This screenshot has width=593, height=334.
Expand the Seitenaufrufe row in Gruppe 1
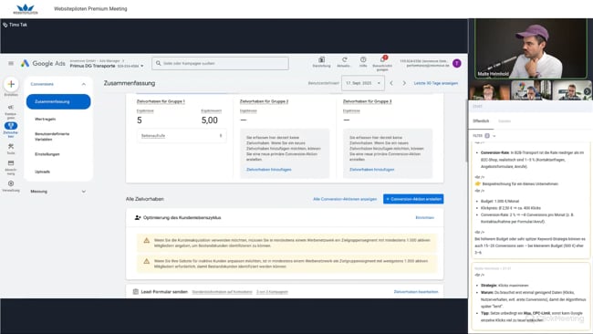(x=182, y=136)
